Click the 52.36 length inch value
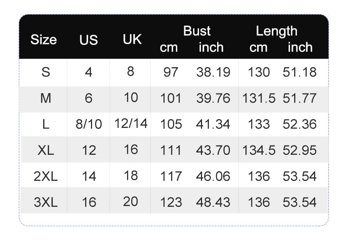 point(300,124)
